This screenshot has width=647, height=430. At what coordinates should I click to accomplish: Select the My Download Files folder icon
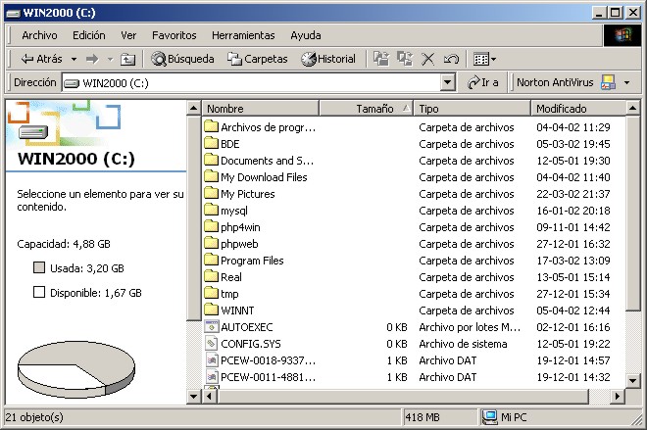212,176
